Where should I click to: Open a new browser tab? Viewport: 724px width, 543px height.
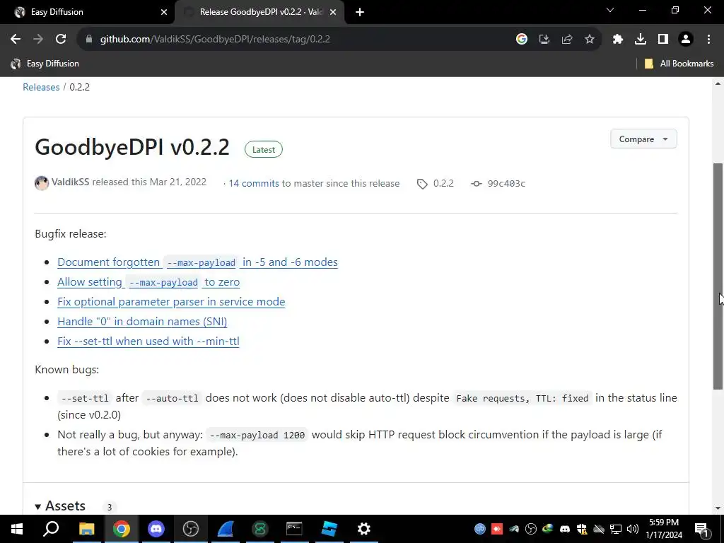tap(360, 13)
